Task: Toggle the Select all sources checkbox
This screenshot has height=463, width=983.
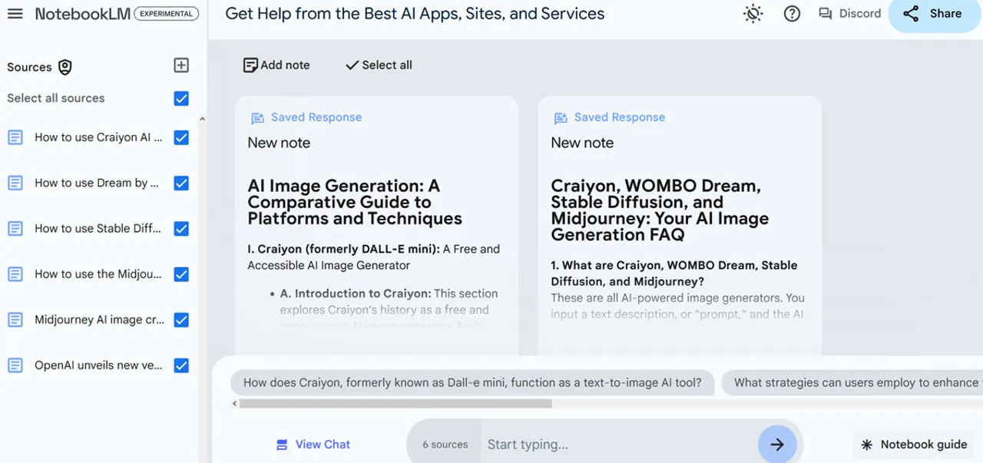Action: pos(181,98)
